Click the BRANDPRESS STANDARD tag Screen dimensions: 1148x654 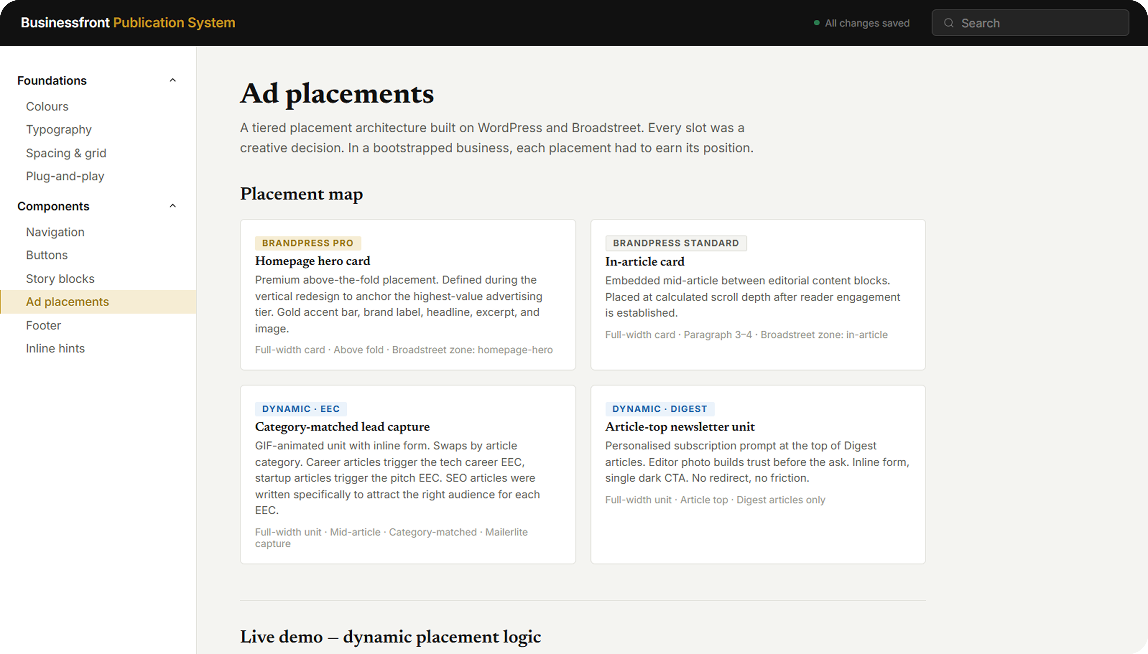(676, 243)
